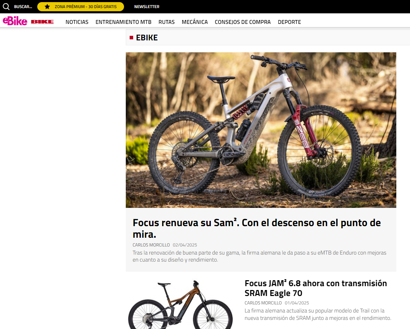Open Consejos de compra menu
The height and width of the screenshot is (329, 410).
[243, 22]
